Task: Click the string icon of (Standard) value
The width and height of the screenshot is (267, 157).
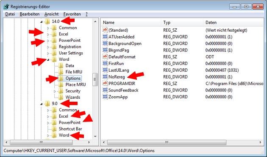Action: click(x=105, y=30)
